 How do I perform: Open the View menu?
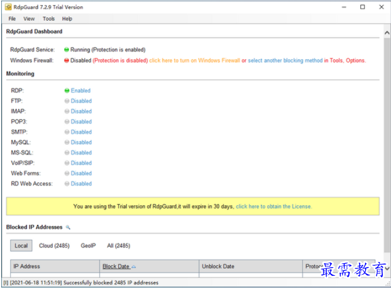(29, 19)
